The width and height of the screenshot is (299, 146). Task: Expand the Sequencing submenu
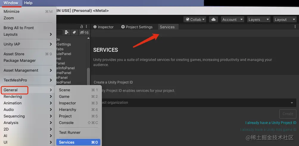(28, 116)
